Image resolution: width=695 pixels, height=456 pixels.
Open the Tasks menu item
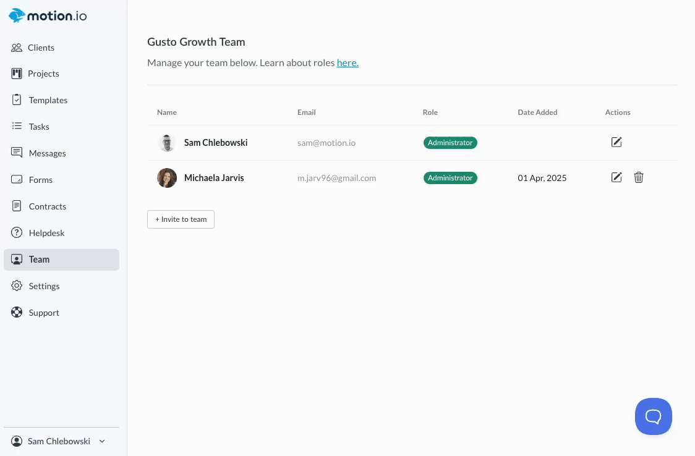(x=39, y=127)
